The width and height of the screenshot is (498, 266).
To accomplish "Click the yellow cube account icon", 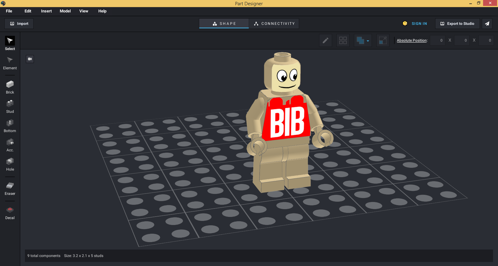I will [405, 23].
